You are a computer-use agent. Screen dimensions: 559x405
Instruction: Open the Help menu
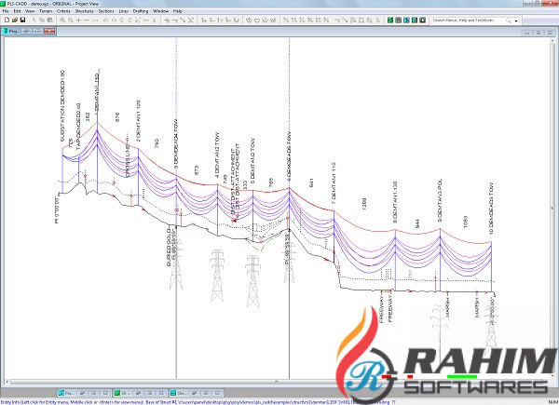click(178, 11)
